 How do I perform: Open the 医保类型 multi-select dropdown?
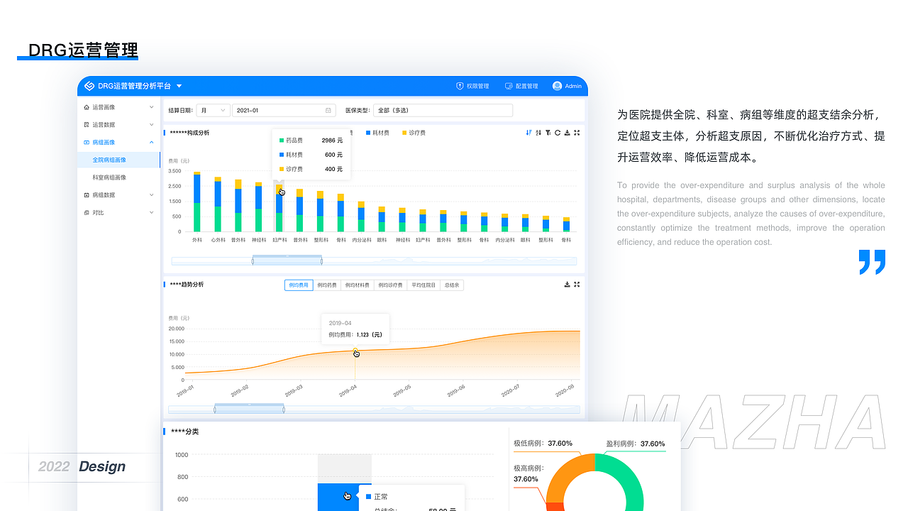443,110
